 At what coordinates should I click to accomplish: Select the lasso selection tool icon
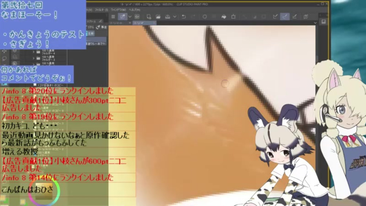[4, 59]
